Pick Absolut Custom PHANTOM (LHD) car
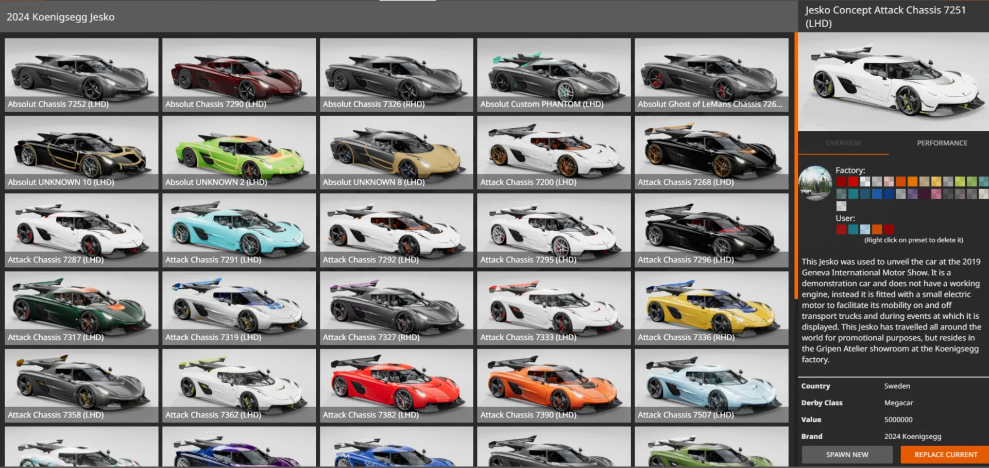 [x=554, y=75]
